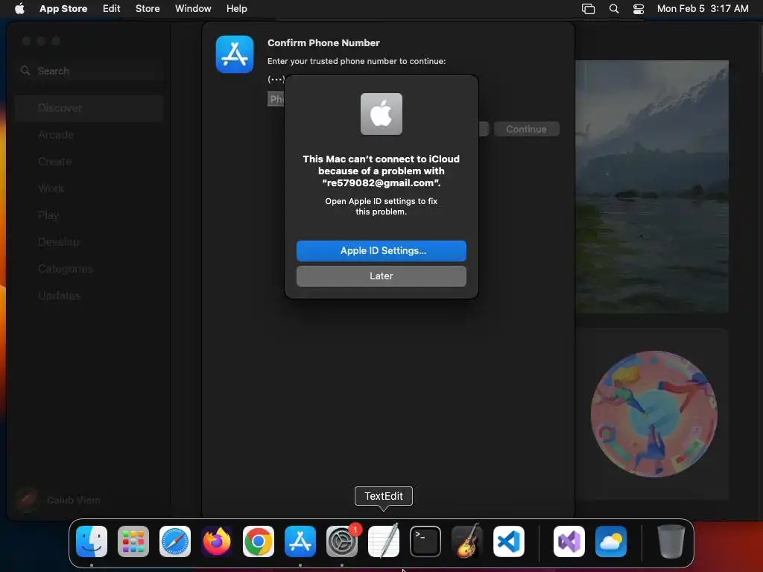
Task: Select Create in the sidebar
Action: pos(89,162)
